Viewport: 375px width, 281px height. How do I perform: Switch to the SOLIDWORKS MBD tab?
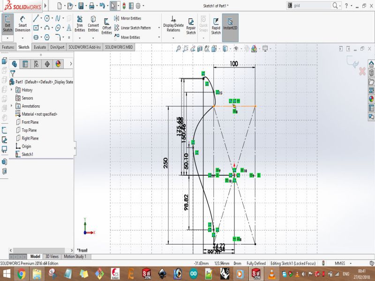119,47
